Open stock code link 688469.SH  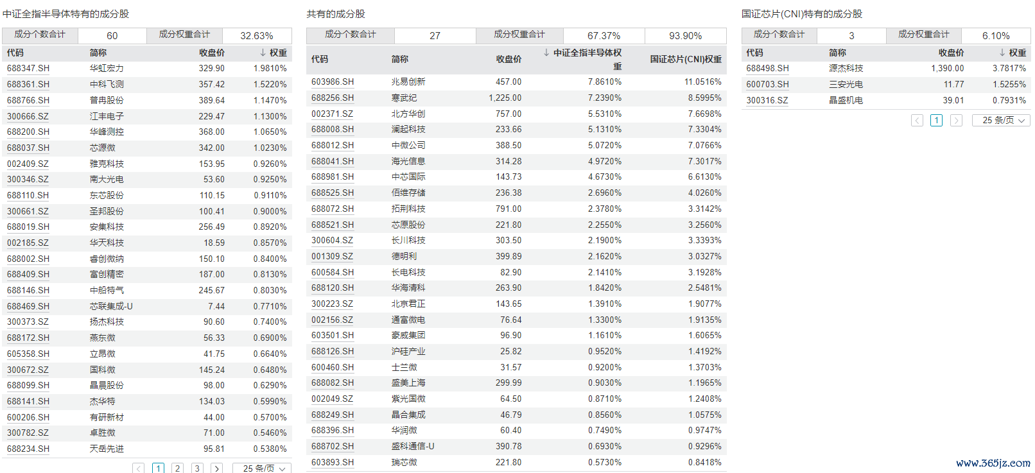(x=28, y=306)
